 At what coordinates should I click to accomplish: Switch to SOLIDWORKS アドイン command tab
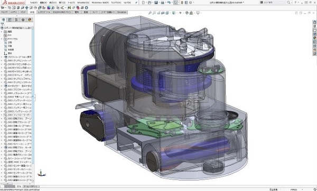(x=61, y=12)
